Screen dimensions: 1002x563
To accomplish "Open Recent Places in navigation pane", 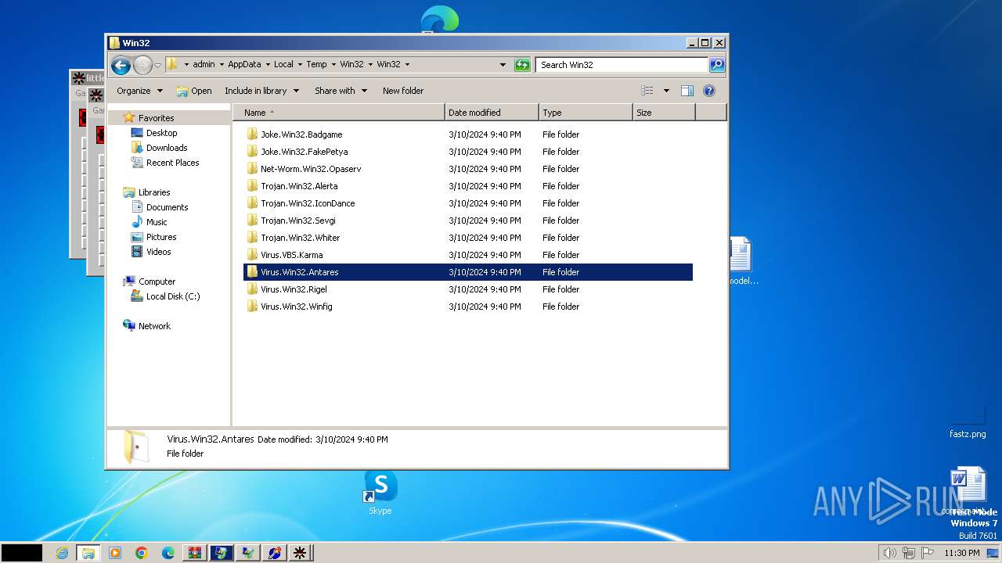I will (172, 163).
